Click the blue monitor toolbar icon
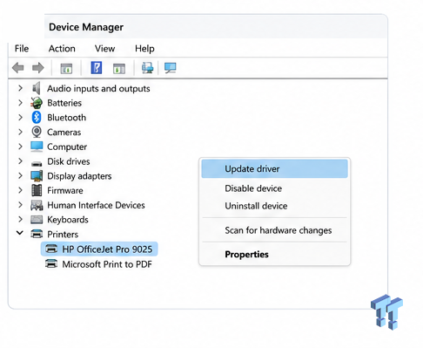The height and width of the screenshot is (348, 423). click(x=170, y=68)
